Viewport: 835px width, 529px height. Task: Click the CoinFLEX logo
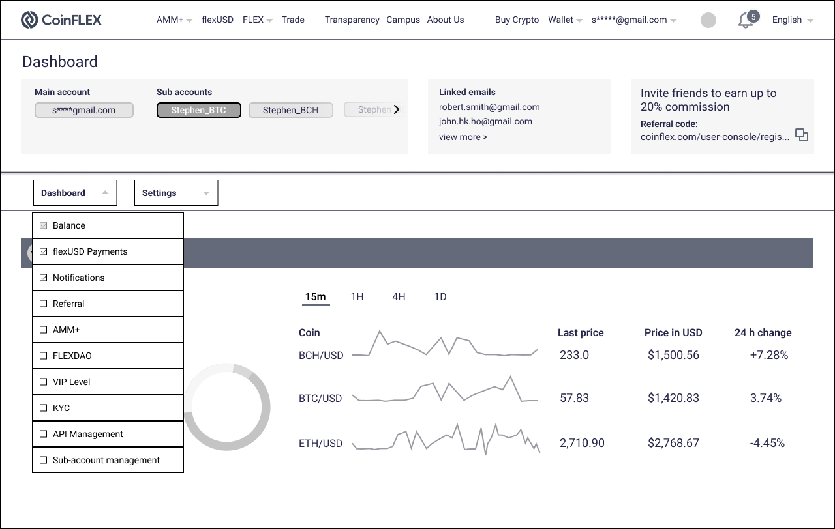61,20
